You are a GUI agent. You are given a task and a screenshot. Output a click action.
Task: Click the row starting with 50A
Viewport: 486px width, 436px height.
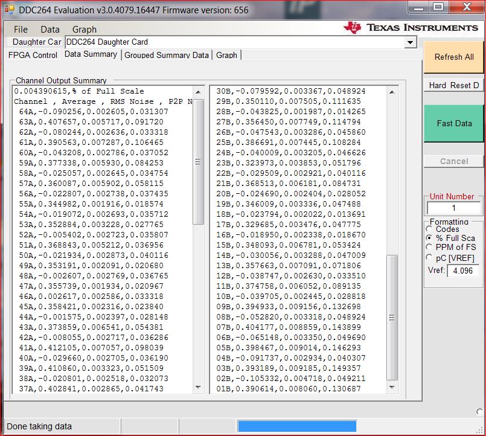point(94,255)
